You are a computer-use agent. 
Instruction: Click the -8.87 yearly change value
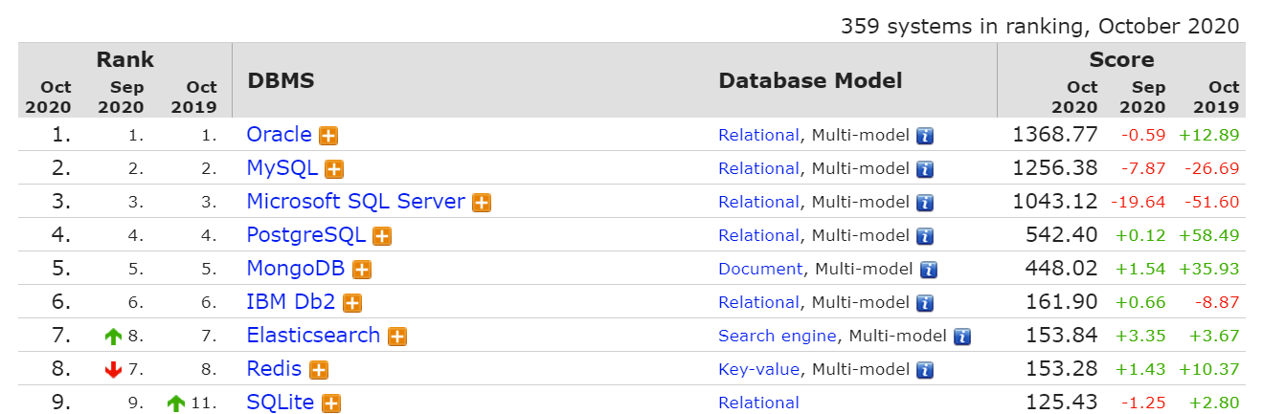click(x=1217, y=303)
